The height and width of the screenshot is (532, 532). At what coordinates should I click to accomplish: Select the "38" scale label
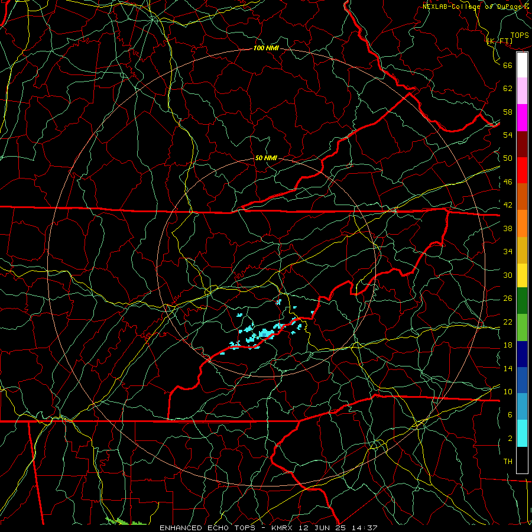(x=508, y=228)
